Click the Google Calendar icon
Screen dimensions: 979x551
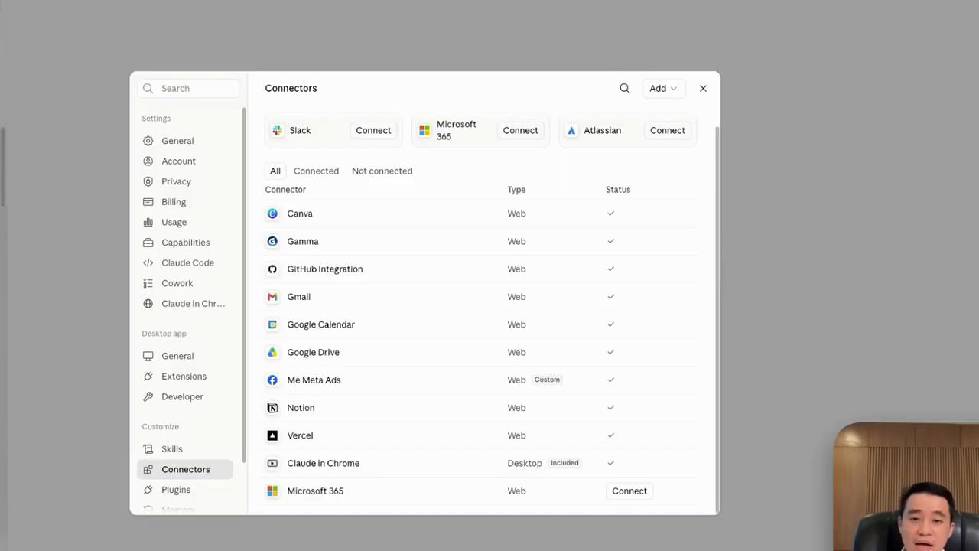coord(272,324)
